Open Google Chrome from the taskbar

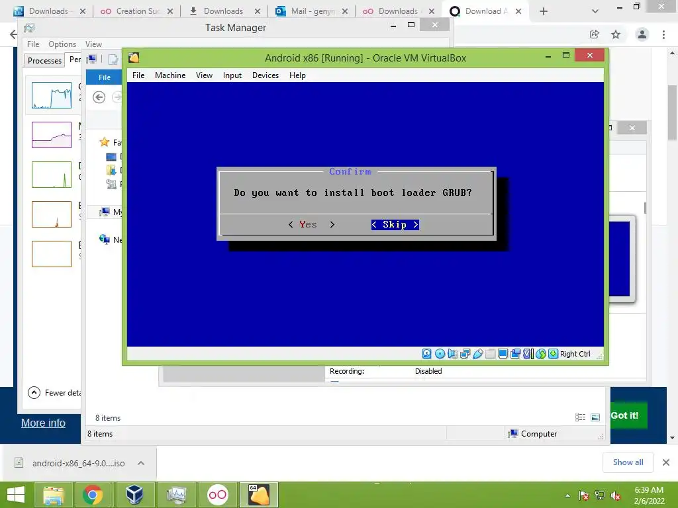93,495
